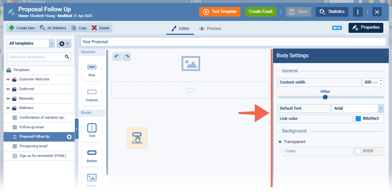Pick the Text block icon

92,131
